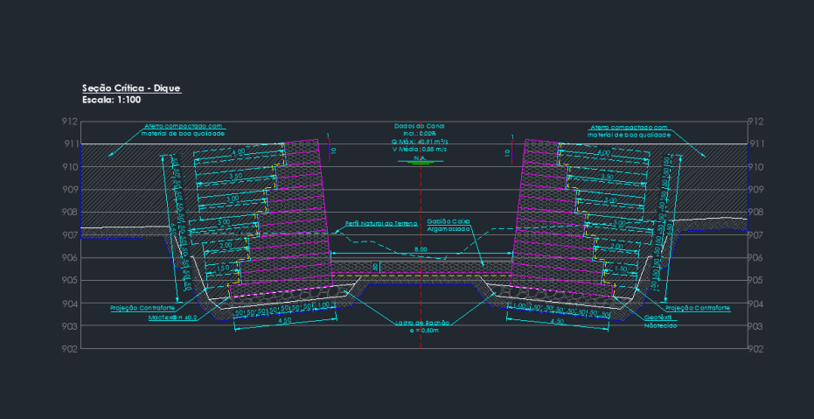Click the "Dados do Canal" heading
This screenshot has height=419, width=814.
pyautogui.click(x=420, y=126)
